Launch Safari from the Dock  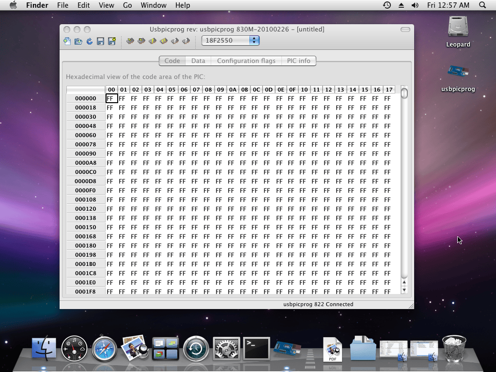pos(105,349)
